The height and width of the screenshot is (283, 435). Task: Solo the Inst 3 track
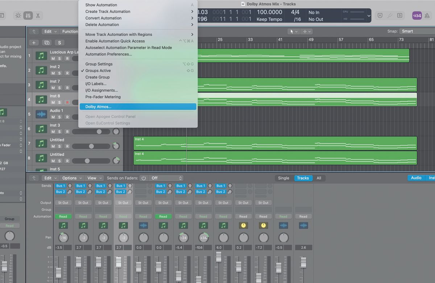pos(60,132)
